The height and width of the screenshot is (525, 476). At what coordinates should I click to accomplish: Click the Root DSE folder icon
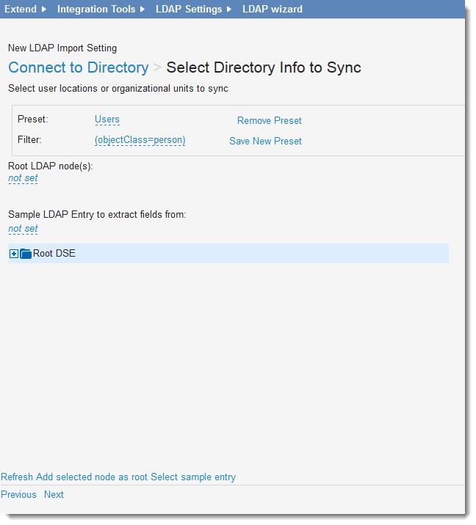tap(26, 254)
